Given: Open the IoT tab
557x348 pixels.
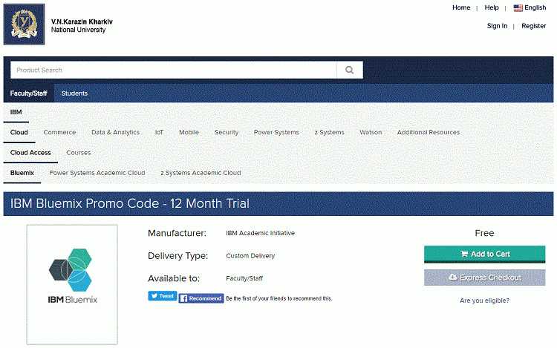Looking at the screenshot, I should point(159,132).
